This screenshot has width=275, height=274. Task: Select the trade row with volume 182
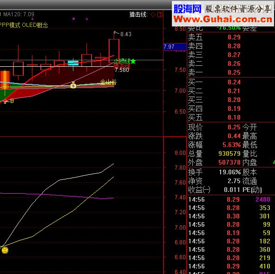(x=231, y=241)
